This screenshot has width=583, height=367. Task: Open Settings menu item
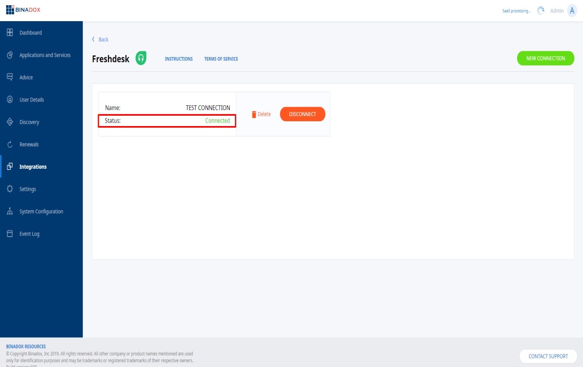tap(28, 189)
